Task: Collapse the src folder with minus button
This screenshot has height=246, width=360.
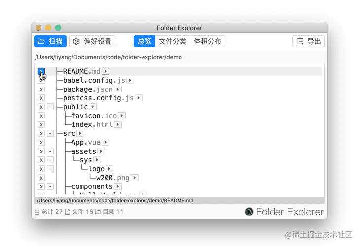Action: (x=50, y=133)
